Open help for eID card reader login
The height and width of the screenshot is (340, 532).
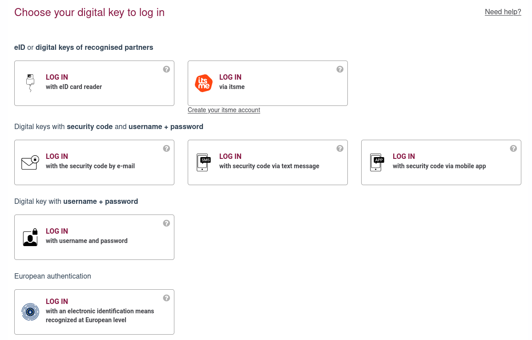pos(166,69)
